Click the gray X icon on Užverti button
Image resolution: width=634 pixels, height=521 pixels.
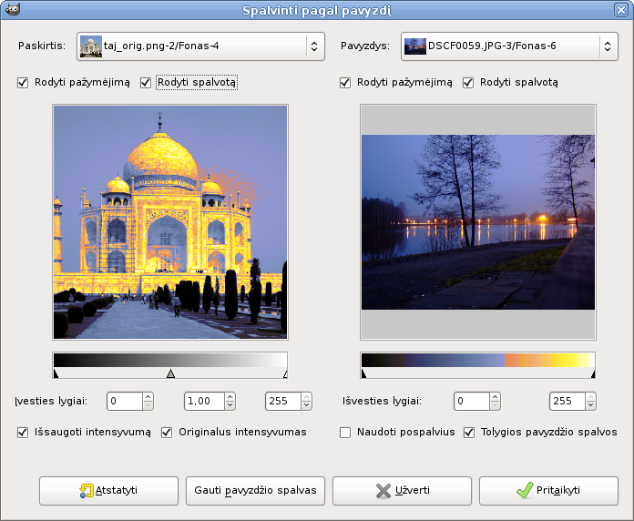tap(383, 491)
